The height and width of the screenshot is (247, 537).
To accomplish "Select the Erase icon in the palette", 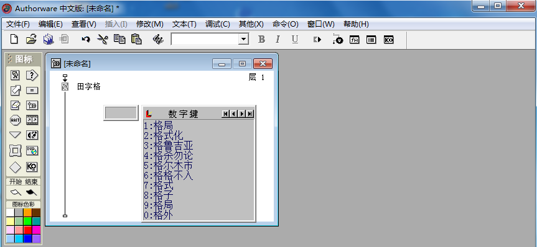I will tap(15, 106).
